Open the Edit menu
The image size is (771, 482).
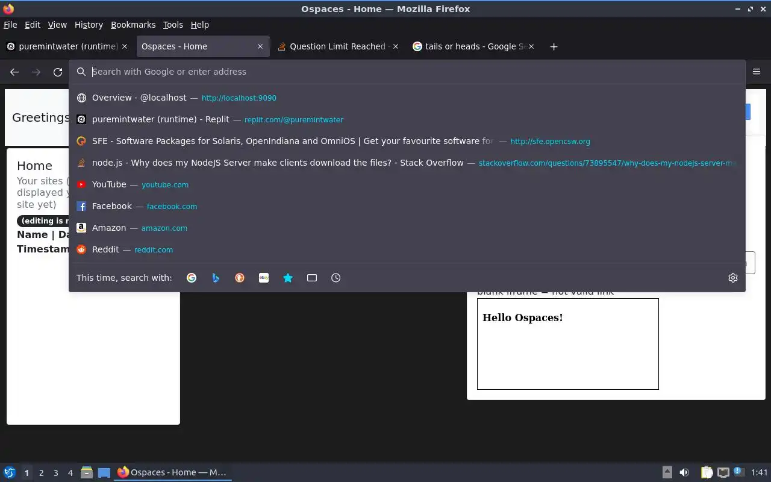(33, 25)
